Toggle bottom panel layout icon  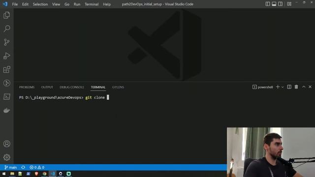tap(274, 4)
